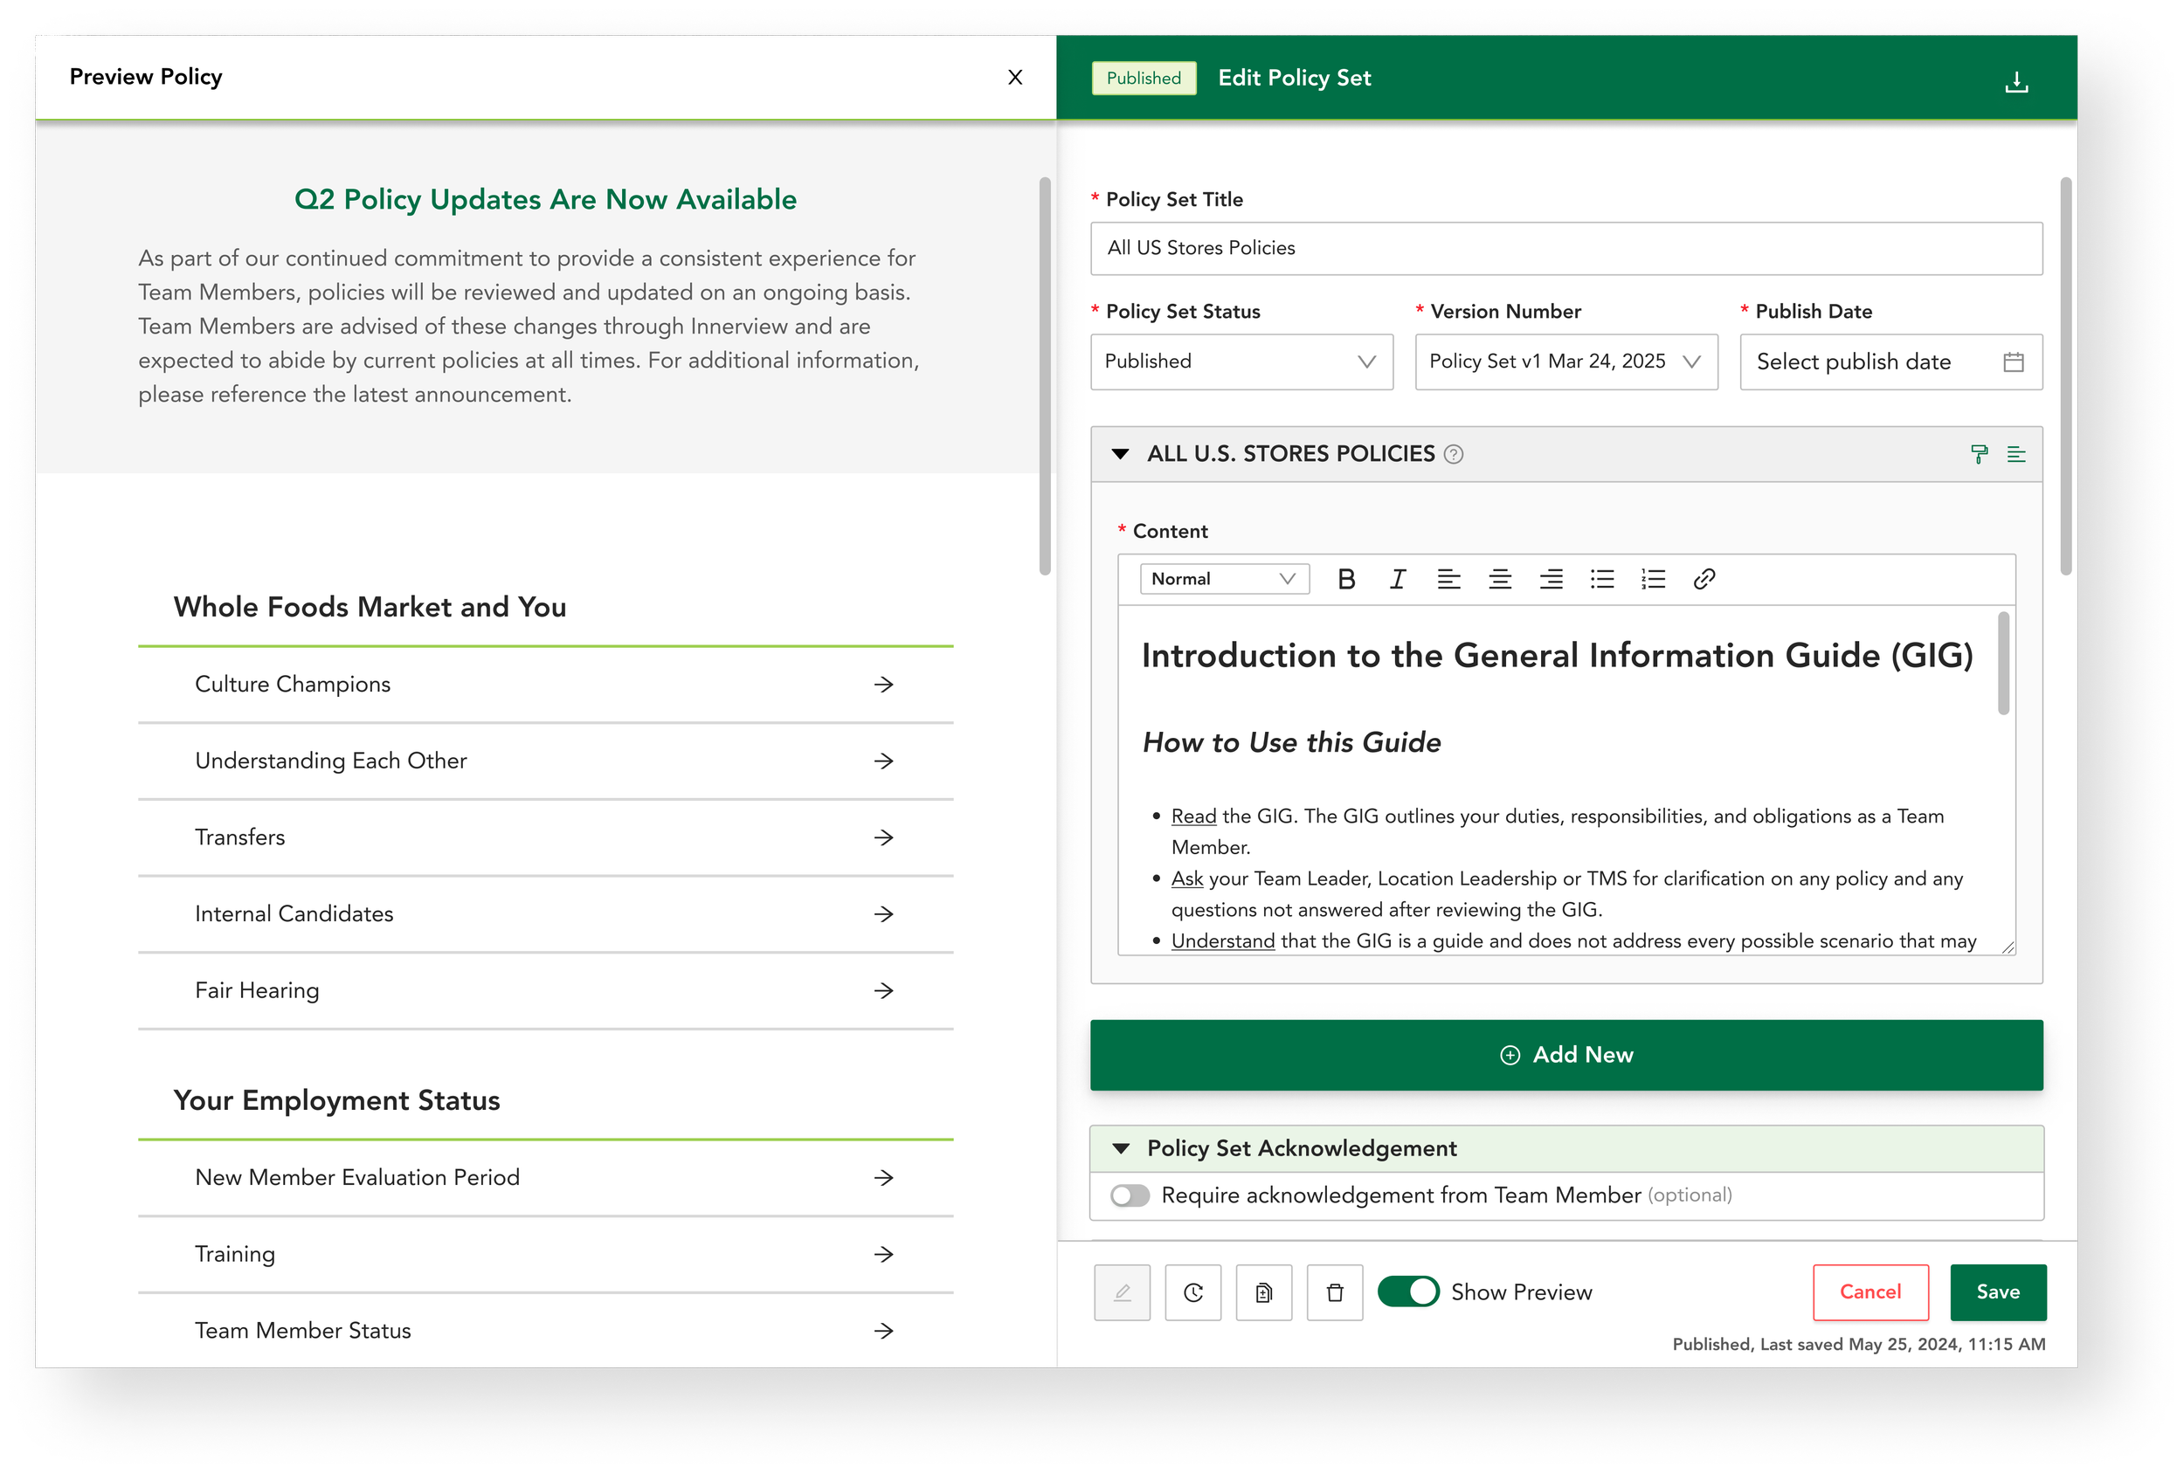Toggle italic formatting in content editor
Image resolution: width=2184 pixels, height=1474 pixels.
[1398, 579]
